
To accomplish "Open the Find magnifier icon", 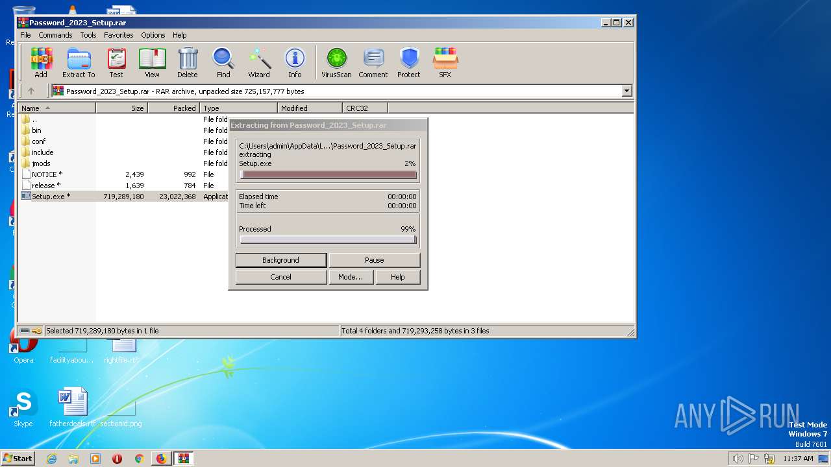I will [223, 63].
